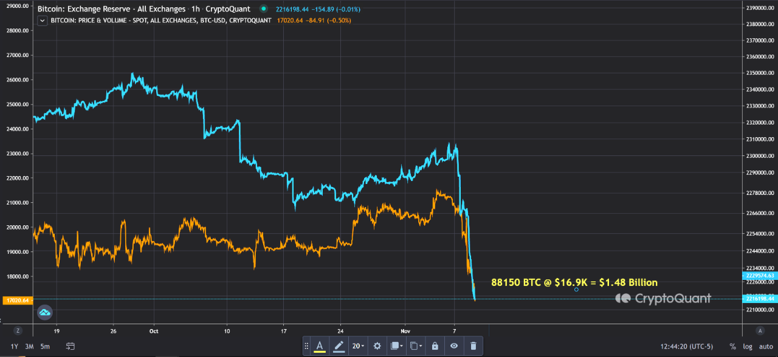Click the A button on right axis bottom
This screenshot has width=778, height=357.
[760, 331]
